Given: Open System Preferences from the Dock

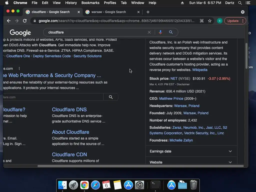Looking at the screenshot, I should tap(139, 185).
